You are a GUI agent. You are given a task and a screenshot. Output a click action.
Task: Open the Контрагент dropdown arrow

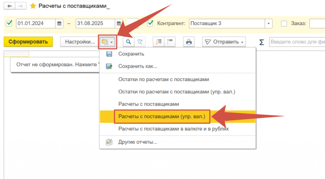(269, 24)
